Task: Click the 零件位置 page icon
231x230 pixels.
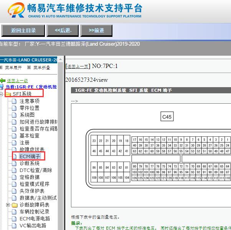Action: 14,108
